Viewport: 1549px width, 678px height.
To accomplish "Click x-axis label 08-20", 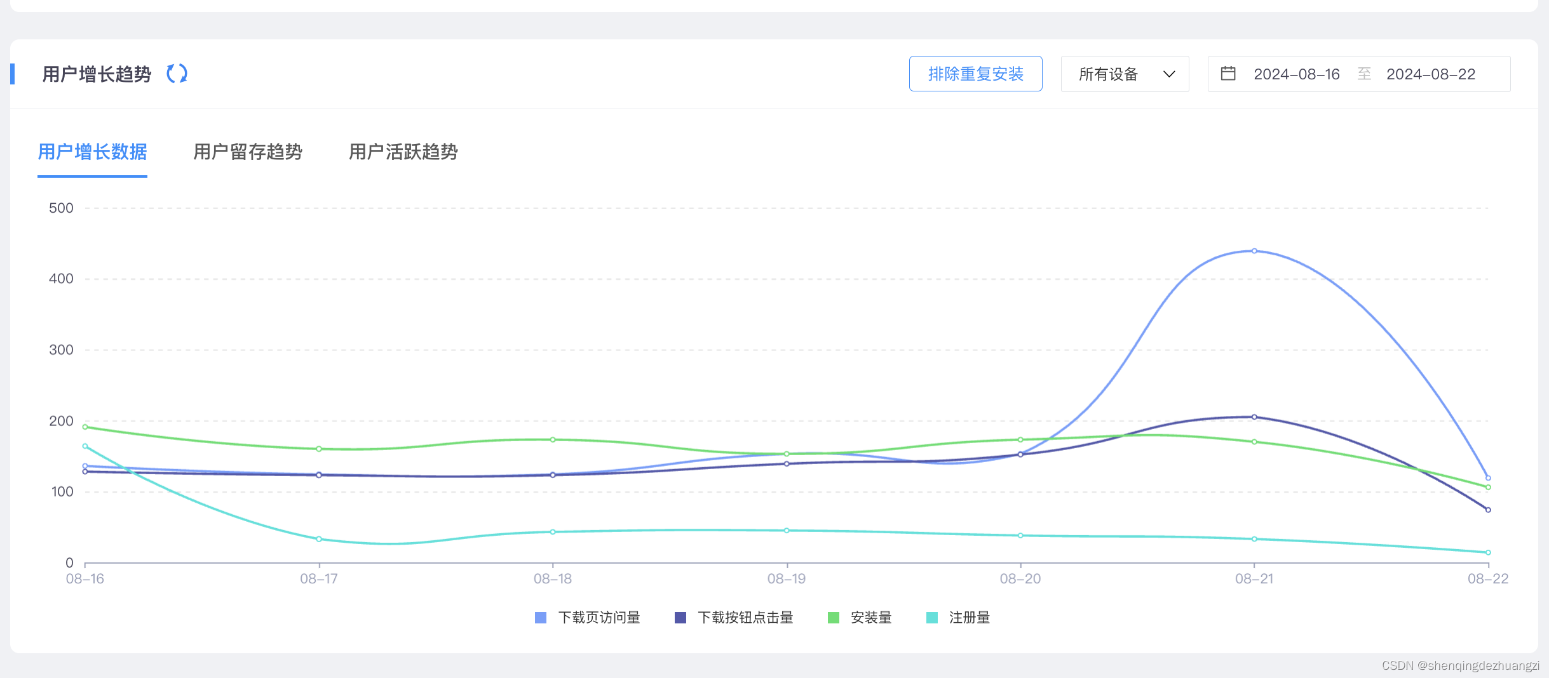I will click(x=1020, y=578).
